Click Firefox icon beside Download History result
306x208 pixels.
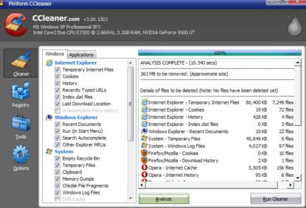pos(144,160)
